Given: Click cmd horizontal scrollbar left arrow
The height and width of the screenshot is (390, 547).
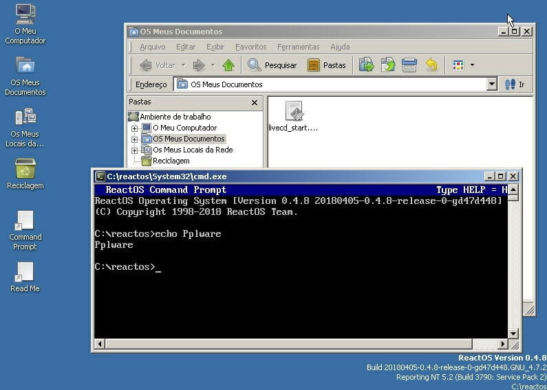Looking at the screenshot, I should [x=99, y=344].
